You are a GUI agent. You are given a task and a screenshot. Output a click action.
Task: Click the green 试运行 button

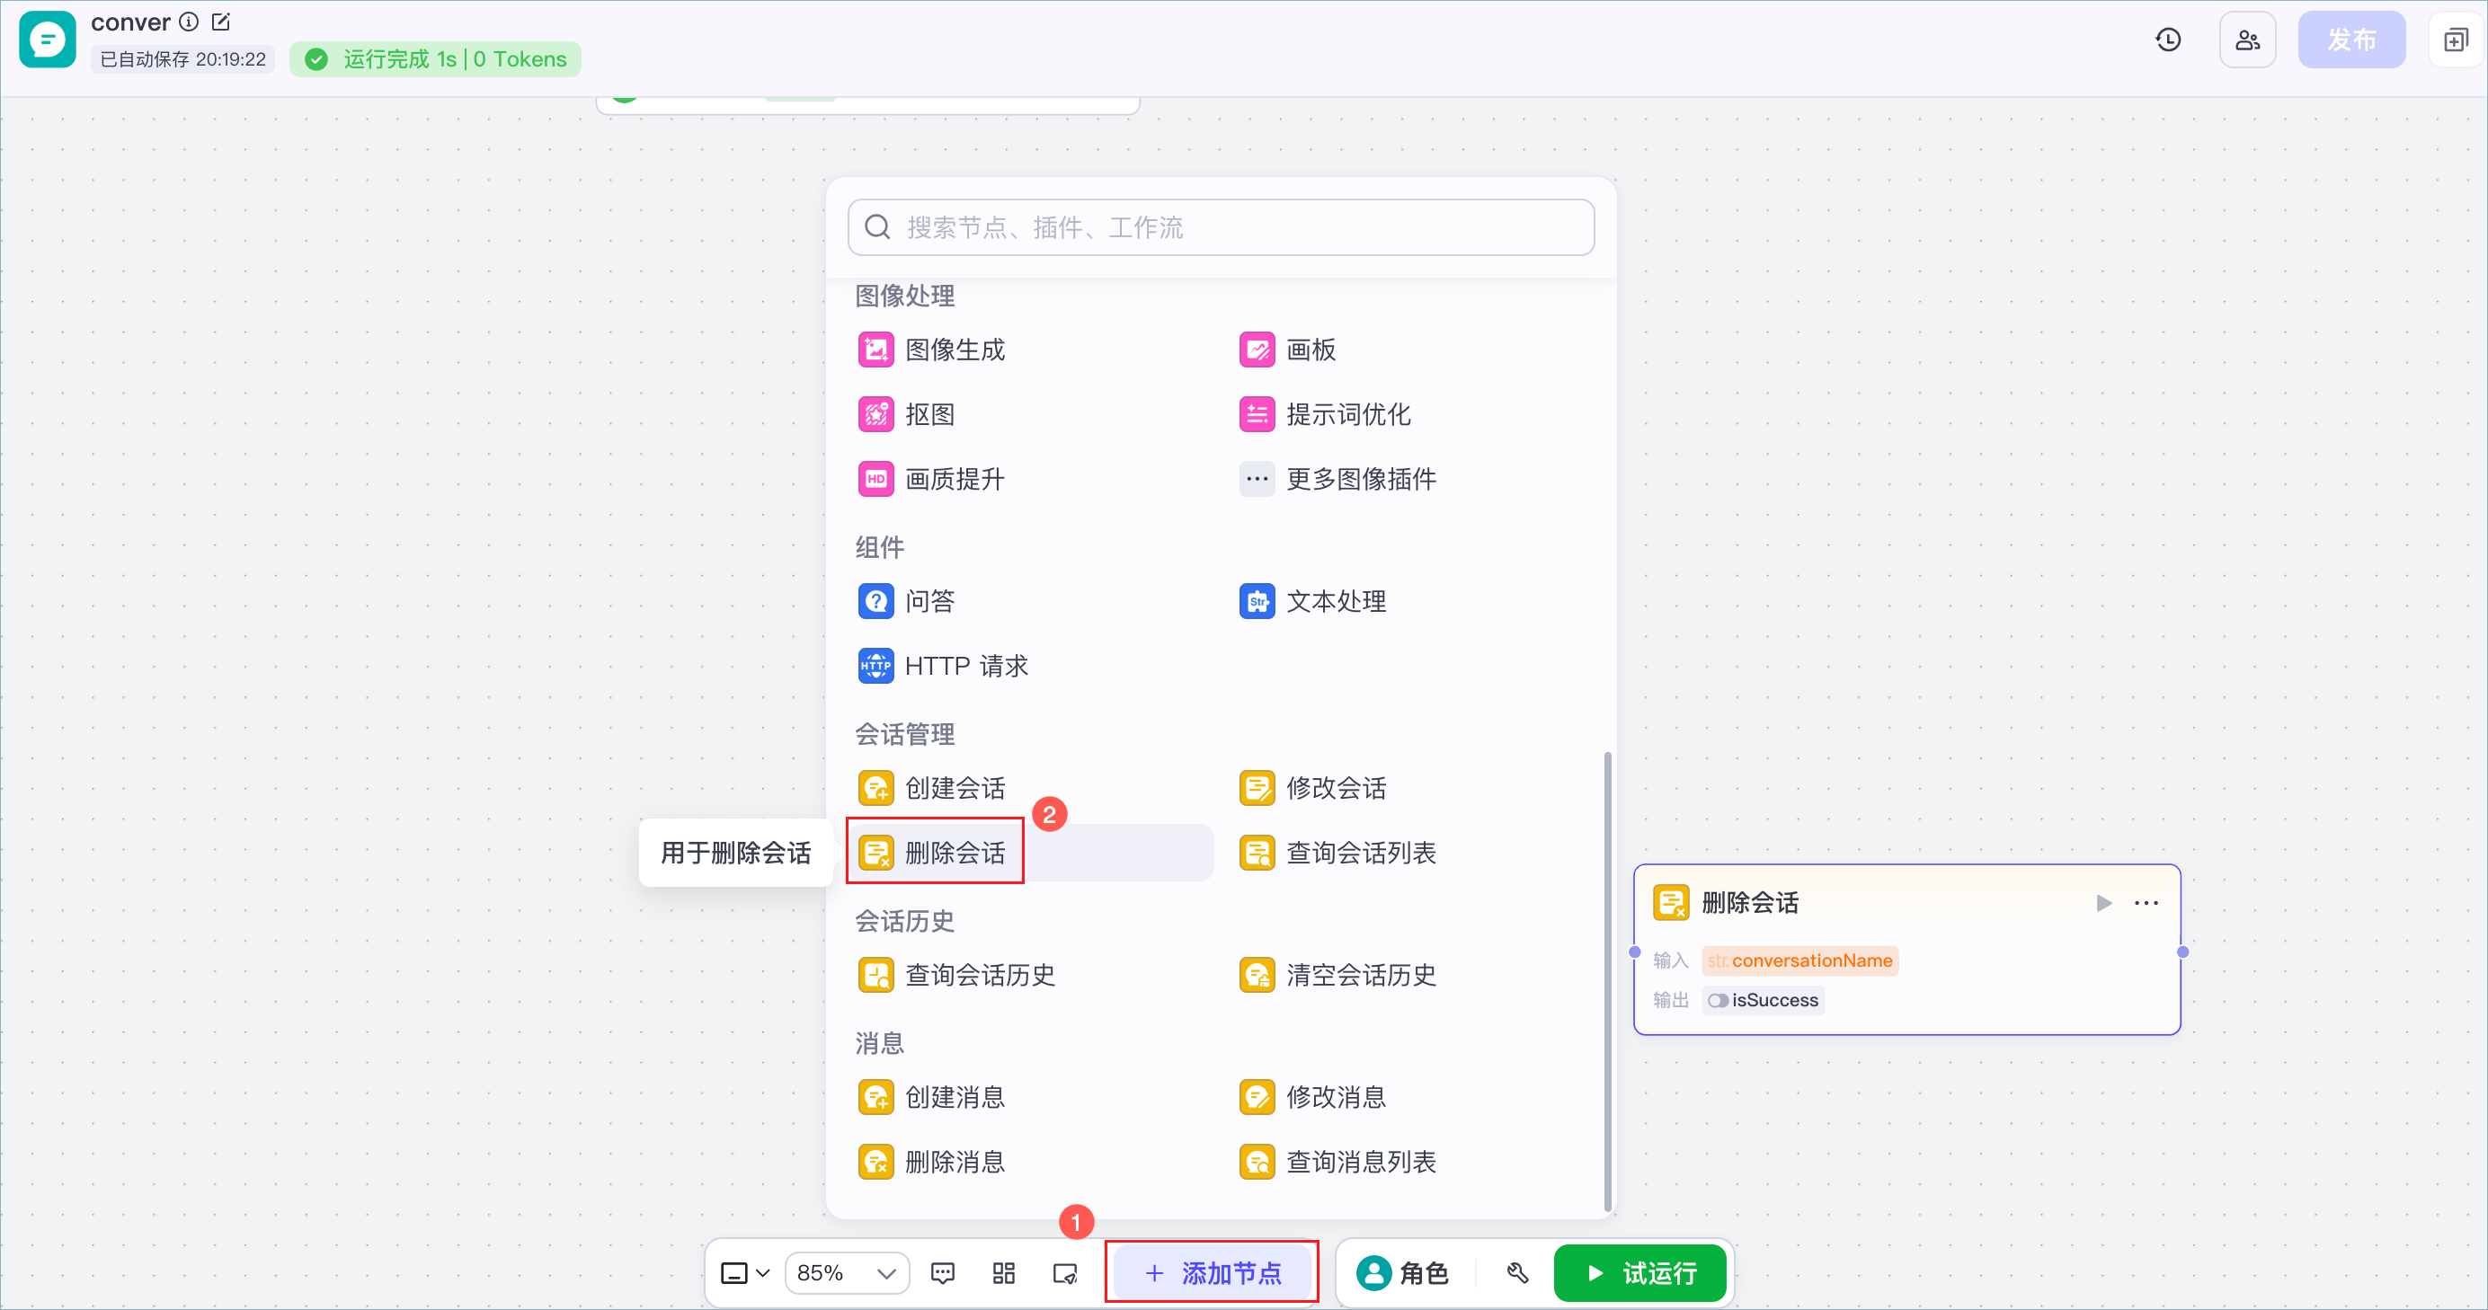[1640, 1273]
